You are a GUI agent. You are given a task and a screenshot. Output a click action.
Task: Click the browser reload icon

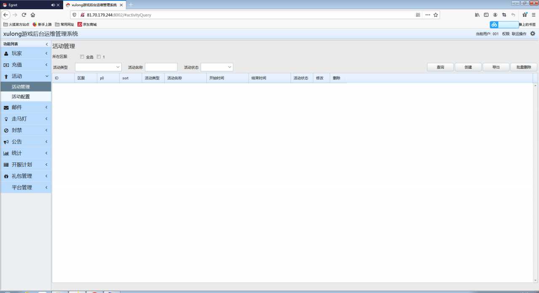[x=24, y=15]
